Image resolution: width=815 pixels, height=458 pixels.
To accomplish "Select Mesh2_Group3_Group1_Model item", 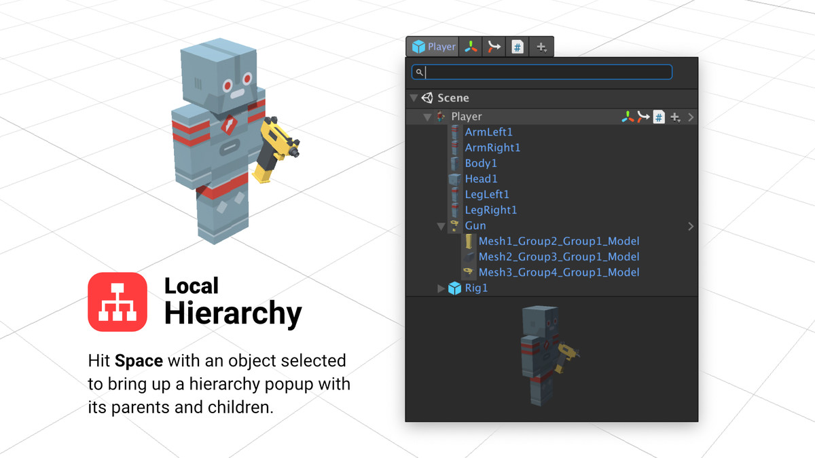I will coord(559,257).
